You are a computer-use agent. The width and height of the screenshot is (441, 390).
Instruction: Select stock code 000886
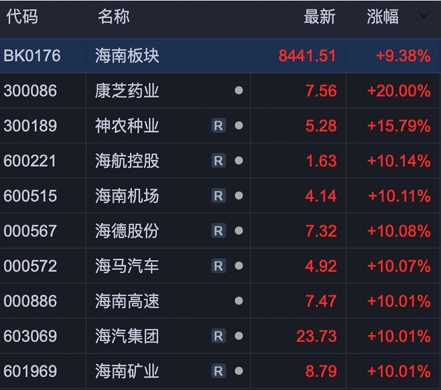[x=30, y=301]
